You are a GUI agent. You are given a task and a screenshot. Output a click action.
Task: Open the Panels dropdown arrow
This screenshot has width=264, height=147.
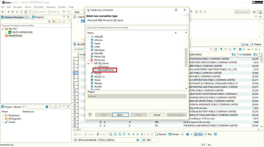coord(182,134)
